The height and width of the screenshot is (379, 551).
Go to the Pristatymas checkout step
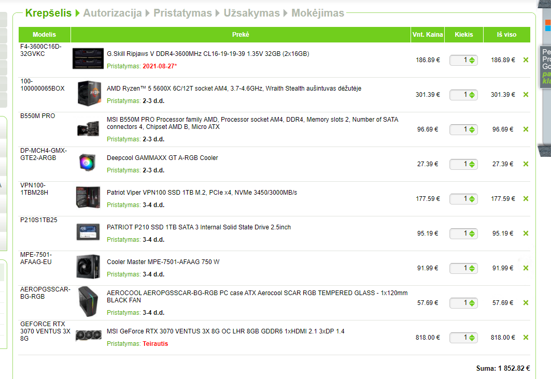tap(183, 13)
